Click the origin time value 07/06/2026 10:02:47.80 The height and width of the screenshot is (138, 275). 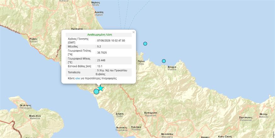point(111,41)
